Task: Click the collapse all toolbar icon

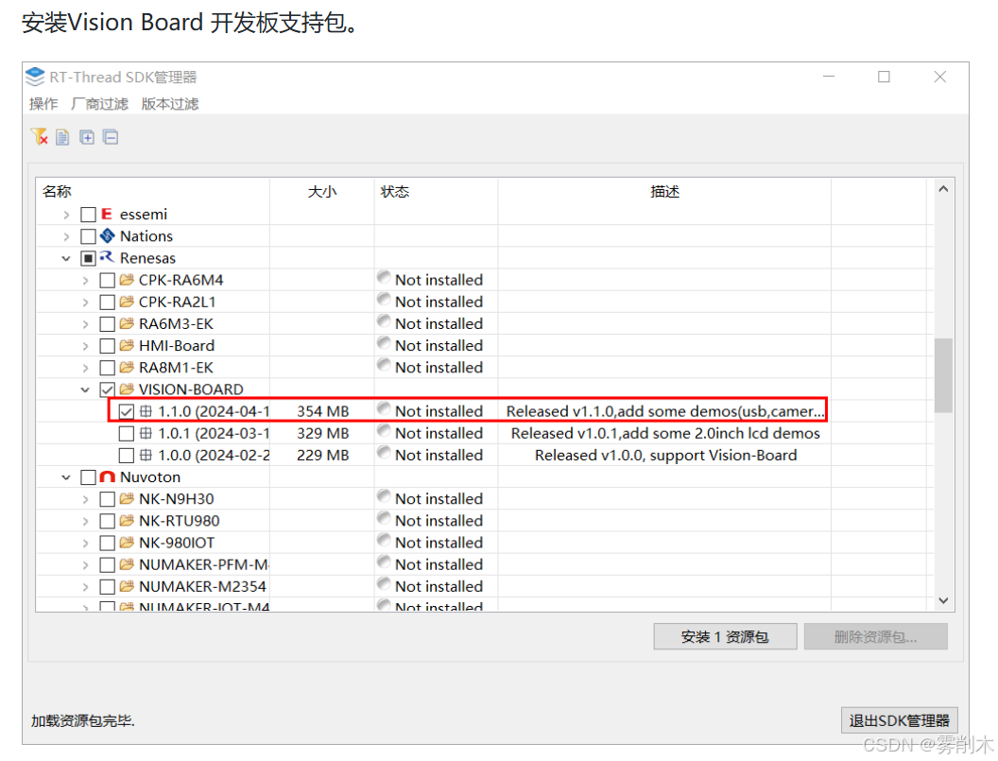Action: pos(111,137)
